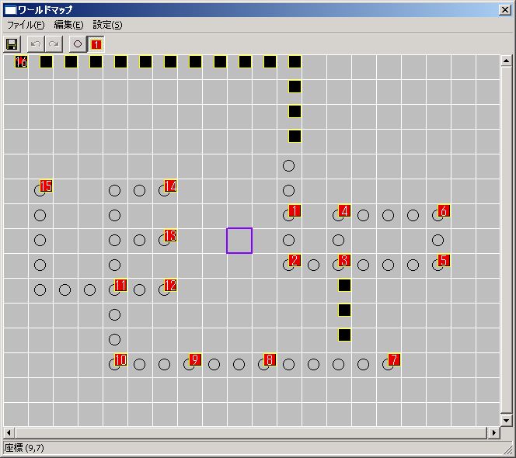Click the save floppy disk icon
This screenshot has height=458, width=516.
[x=12, y=44]
